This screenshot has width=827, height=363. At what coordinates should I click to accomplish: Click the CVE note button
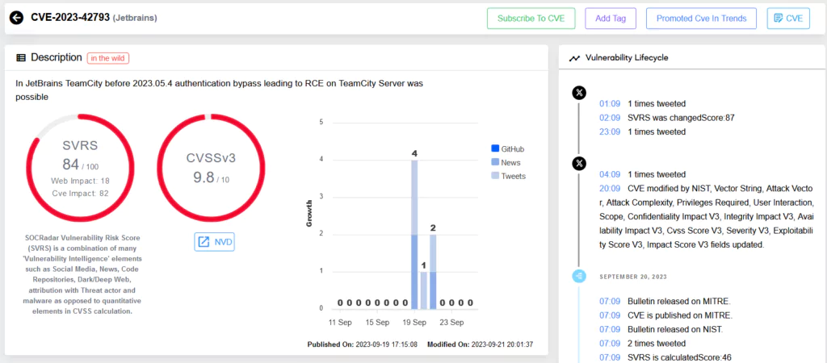click(788, 19)
